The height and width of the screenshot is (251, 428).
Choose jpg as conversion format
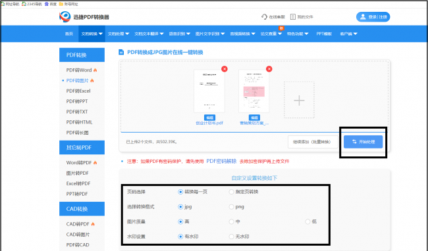(x=180, y=207)
